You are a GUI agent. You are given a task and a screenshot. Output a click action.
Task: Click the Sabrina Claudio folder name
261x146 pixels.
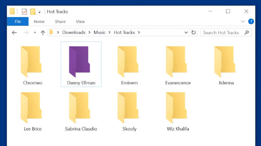[81, 129]
